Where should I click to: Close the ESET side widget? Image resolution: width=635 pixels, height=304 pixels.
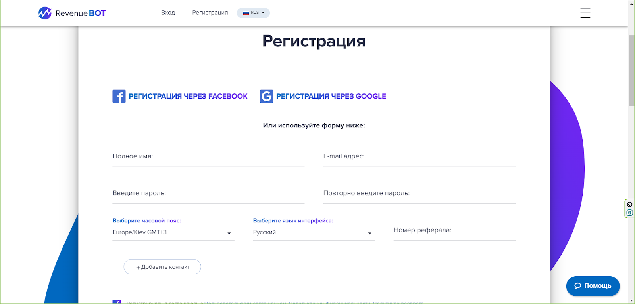coord(629,205)
